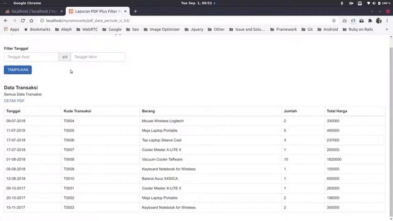Open the Bookmarks folder in bookmarks bar

[x=37, y=29]
